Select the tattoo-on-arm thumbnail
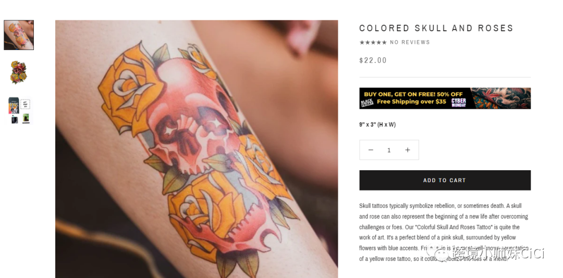This screenshot has width=563, height=278. click(19, 35)
